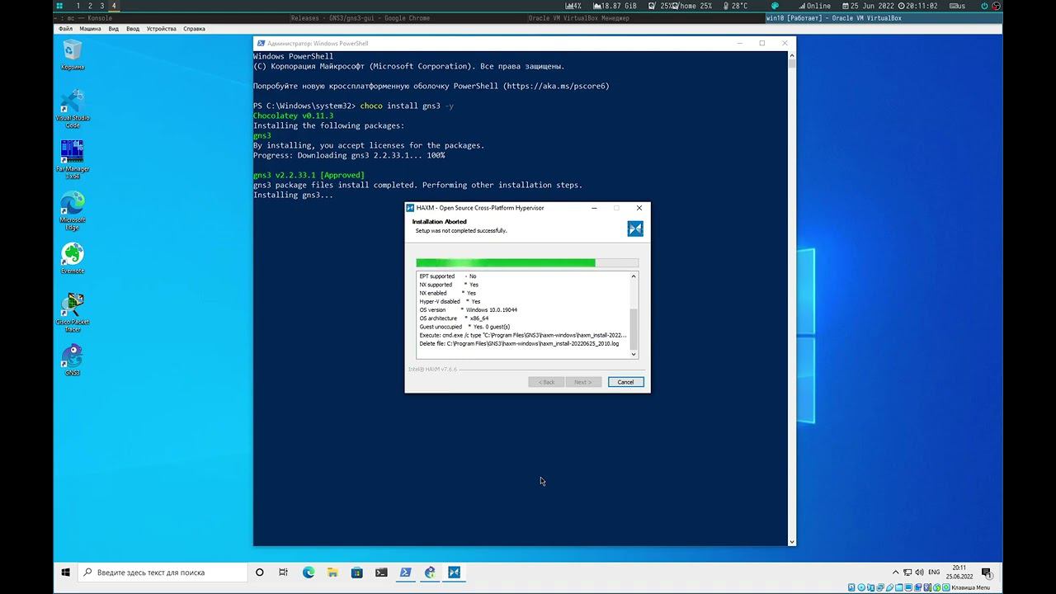The image size is (1056, 594).
Task: Click the PowerShell scrollbar down arrow
Action: [792, 541]
